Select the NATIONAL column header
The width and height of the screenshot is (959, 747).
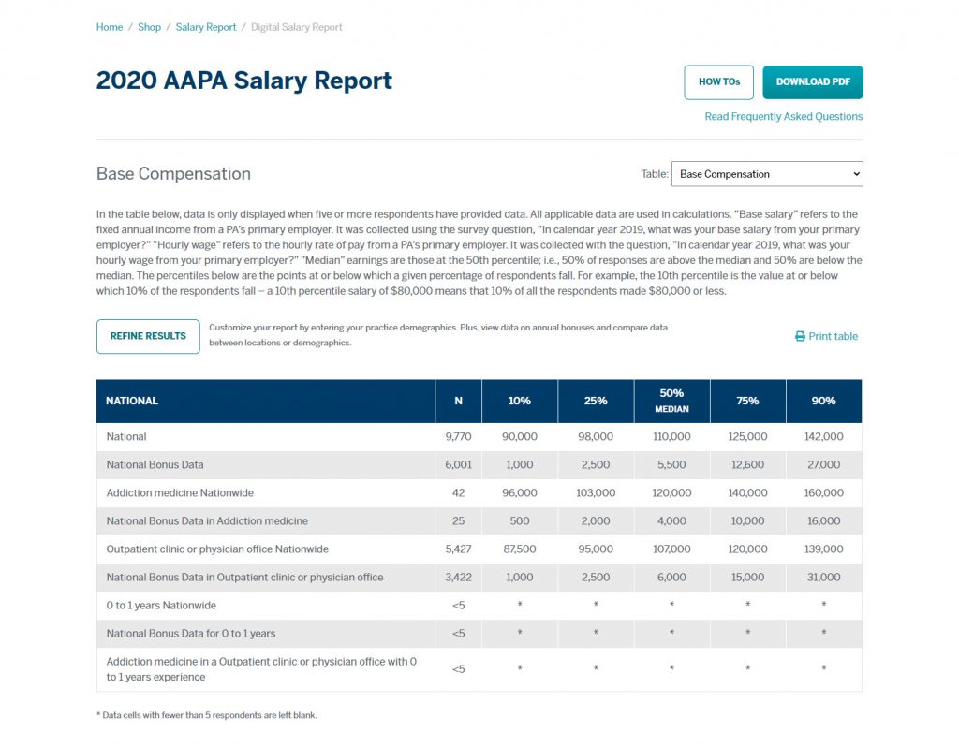click(x=265, y=401)
